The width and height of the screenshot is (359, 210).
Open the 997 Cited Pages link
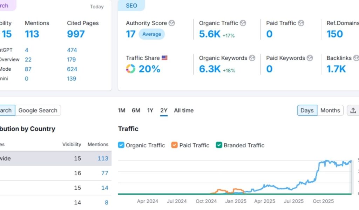click(76, 34)
